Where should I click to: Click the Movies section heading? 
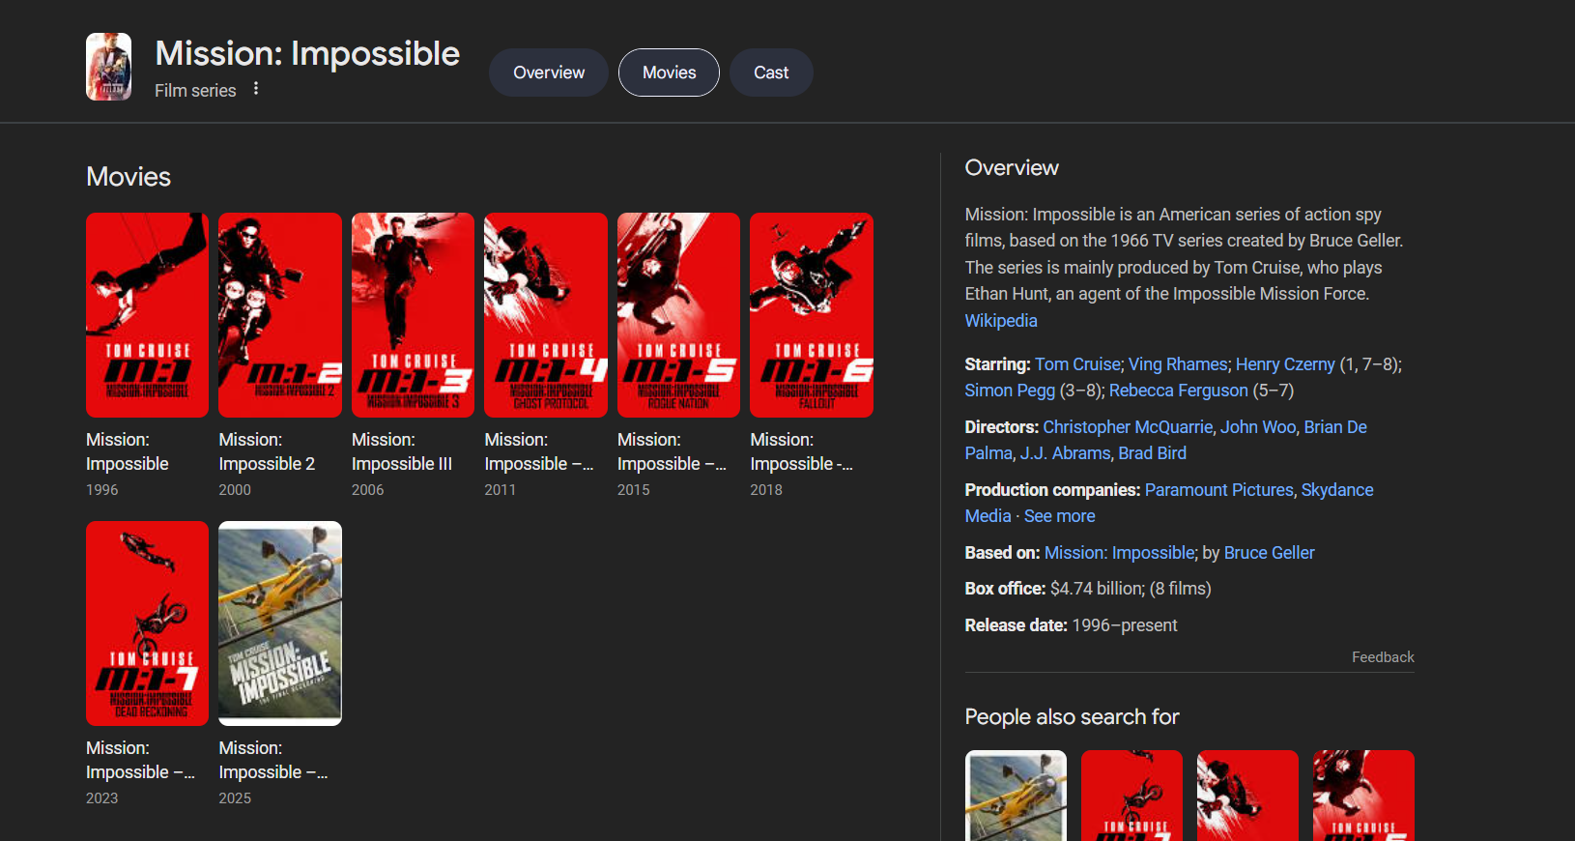coord(129,177)
